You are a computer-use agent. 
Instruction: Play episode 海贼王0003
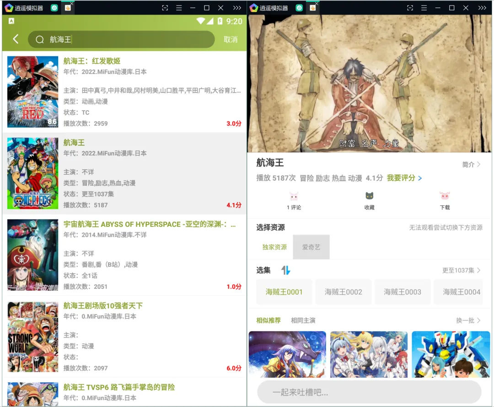click(x=403, y=292)
